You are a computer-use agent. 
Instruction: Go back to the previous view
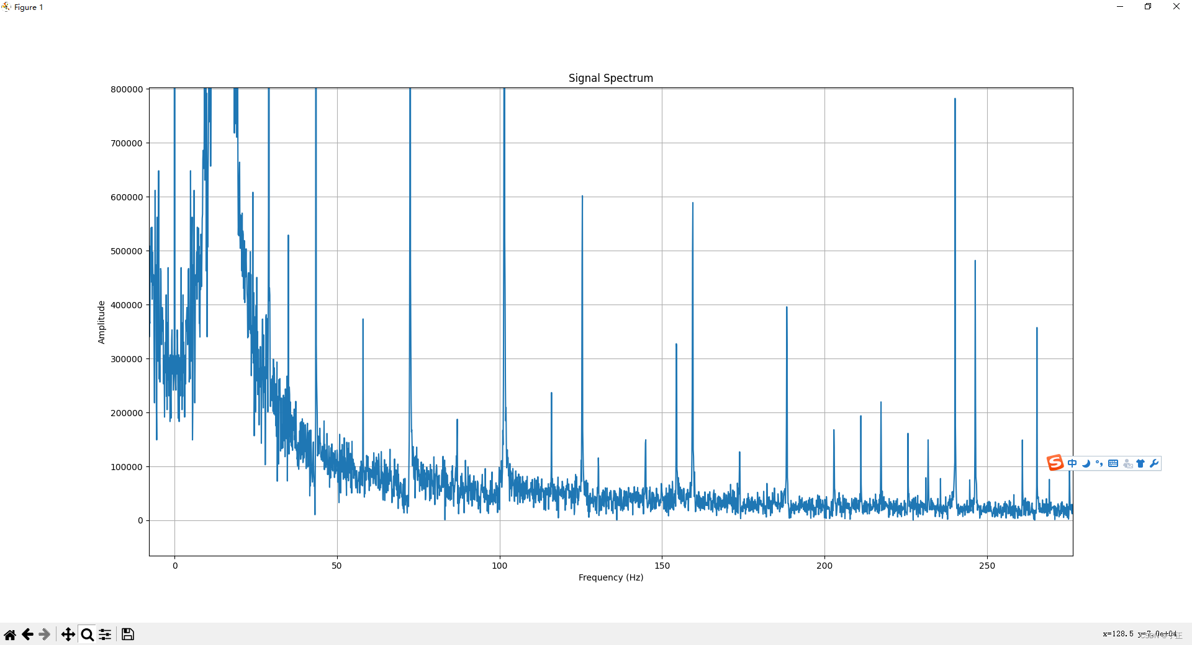(x=27, y=634)
